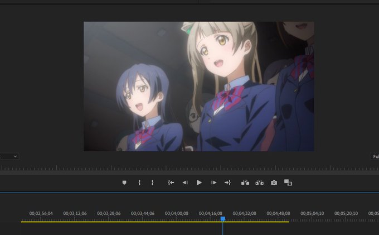Click the Mark In bracket icon
The width and height of the screenshot is (379, 235).
(139, 183)
